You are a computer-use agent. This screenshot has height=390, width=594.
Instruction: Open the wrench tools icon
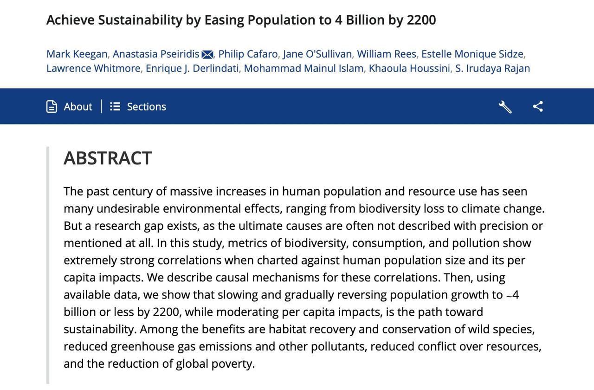[505, 107]
